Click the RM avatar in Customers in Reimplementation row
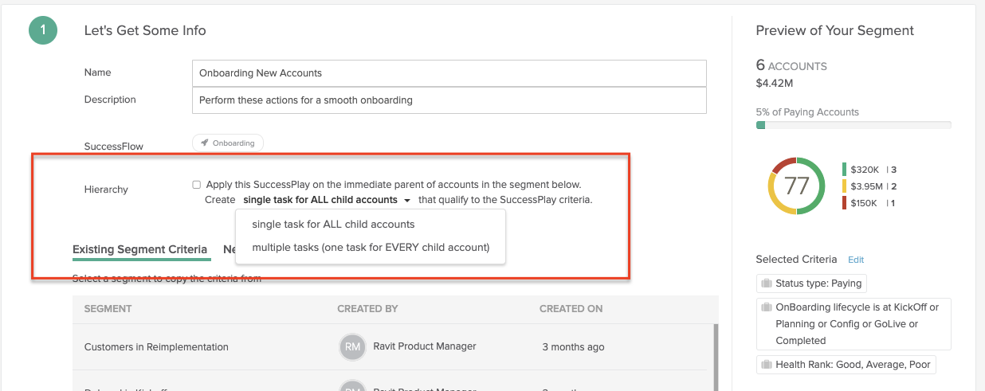The image size is (985, 391). [352, 346]
